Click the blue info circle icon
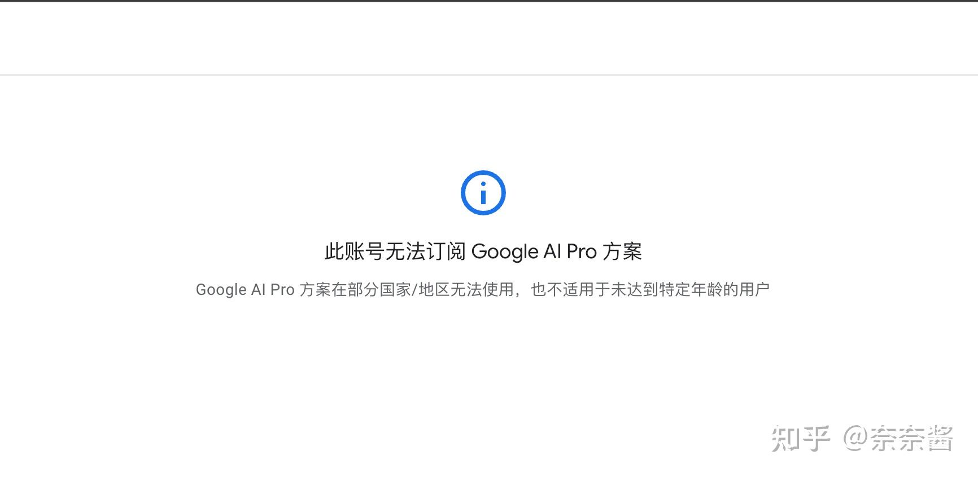 tap(483, 193)
